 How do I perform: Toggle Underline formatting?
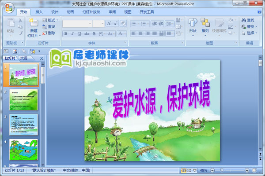click(79, 33)
